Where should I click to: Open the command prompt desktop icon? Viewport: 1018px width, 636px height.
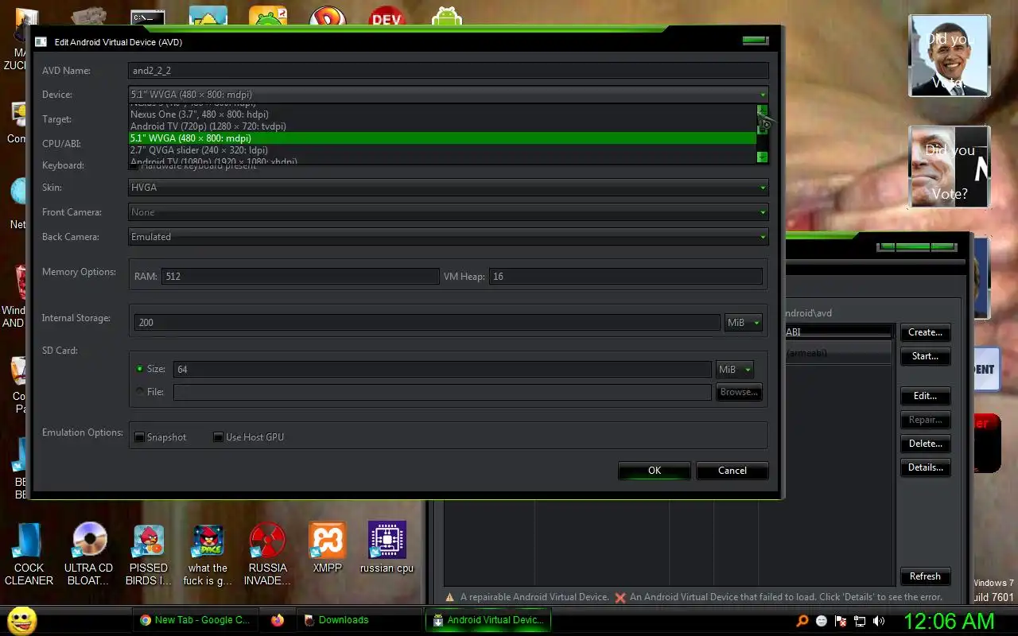pyautogui.click(x=148, y=16)
